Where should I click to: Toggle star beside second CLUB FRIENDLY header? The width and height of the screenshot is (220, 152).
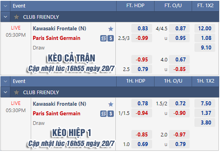16,93
